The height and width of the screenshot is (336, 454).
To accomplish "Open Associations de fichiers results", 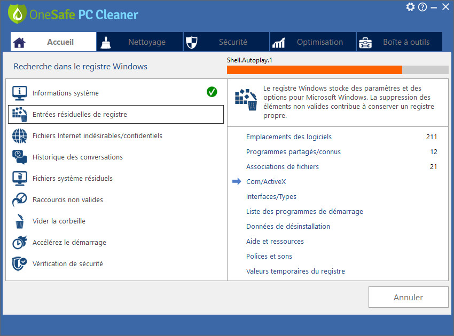I will [x=283, y=166].
